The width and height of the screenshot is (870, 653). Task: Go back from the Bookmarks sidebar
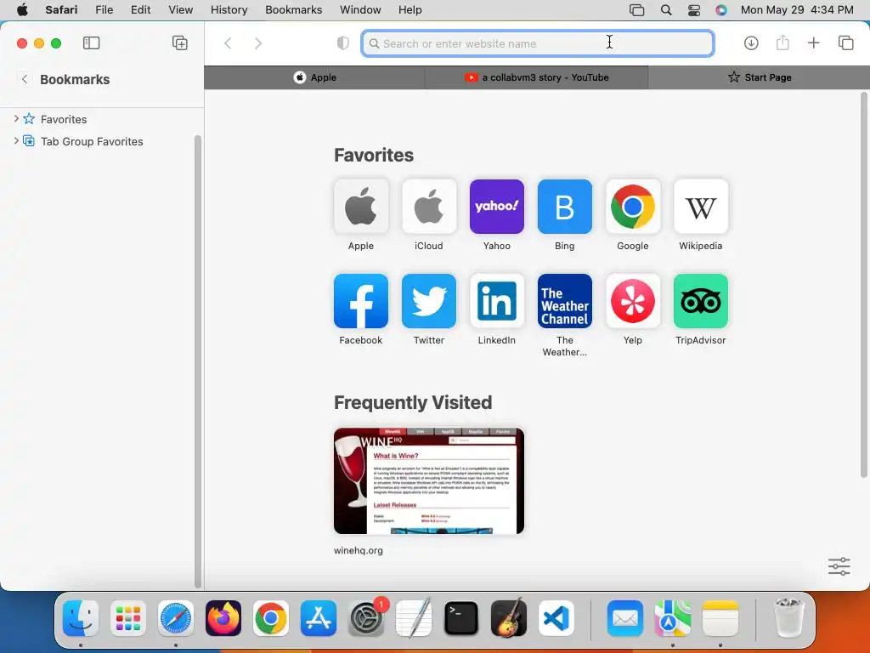(25, 79)
